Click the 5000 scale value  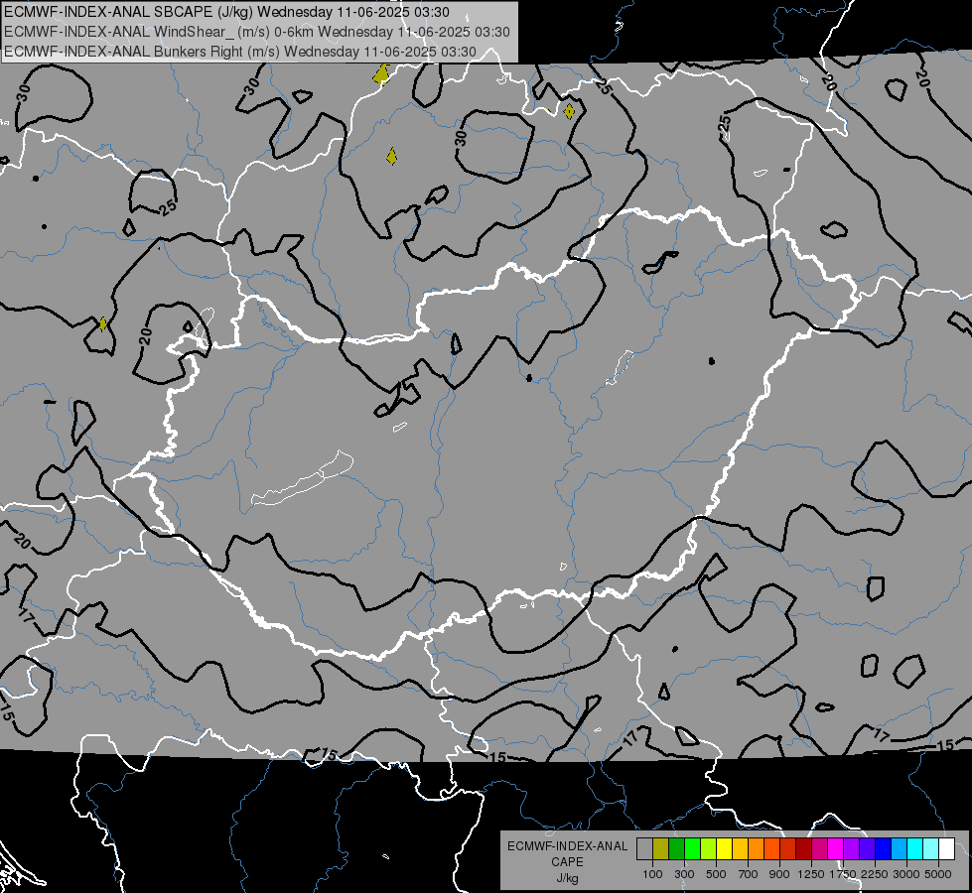point(938,874)
